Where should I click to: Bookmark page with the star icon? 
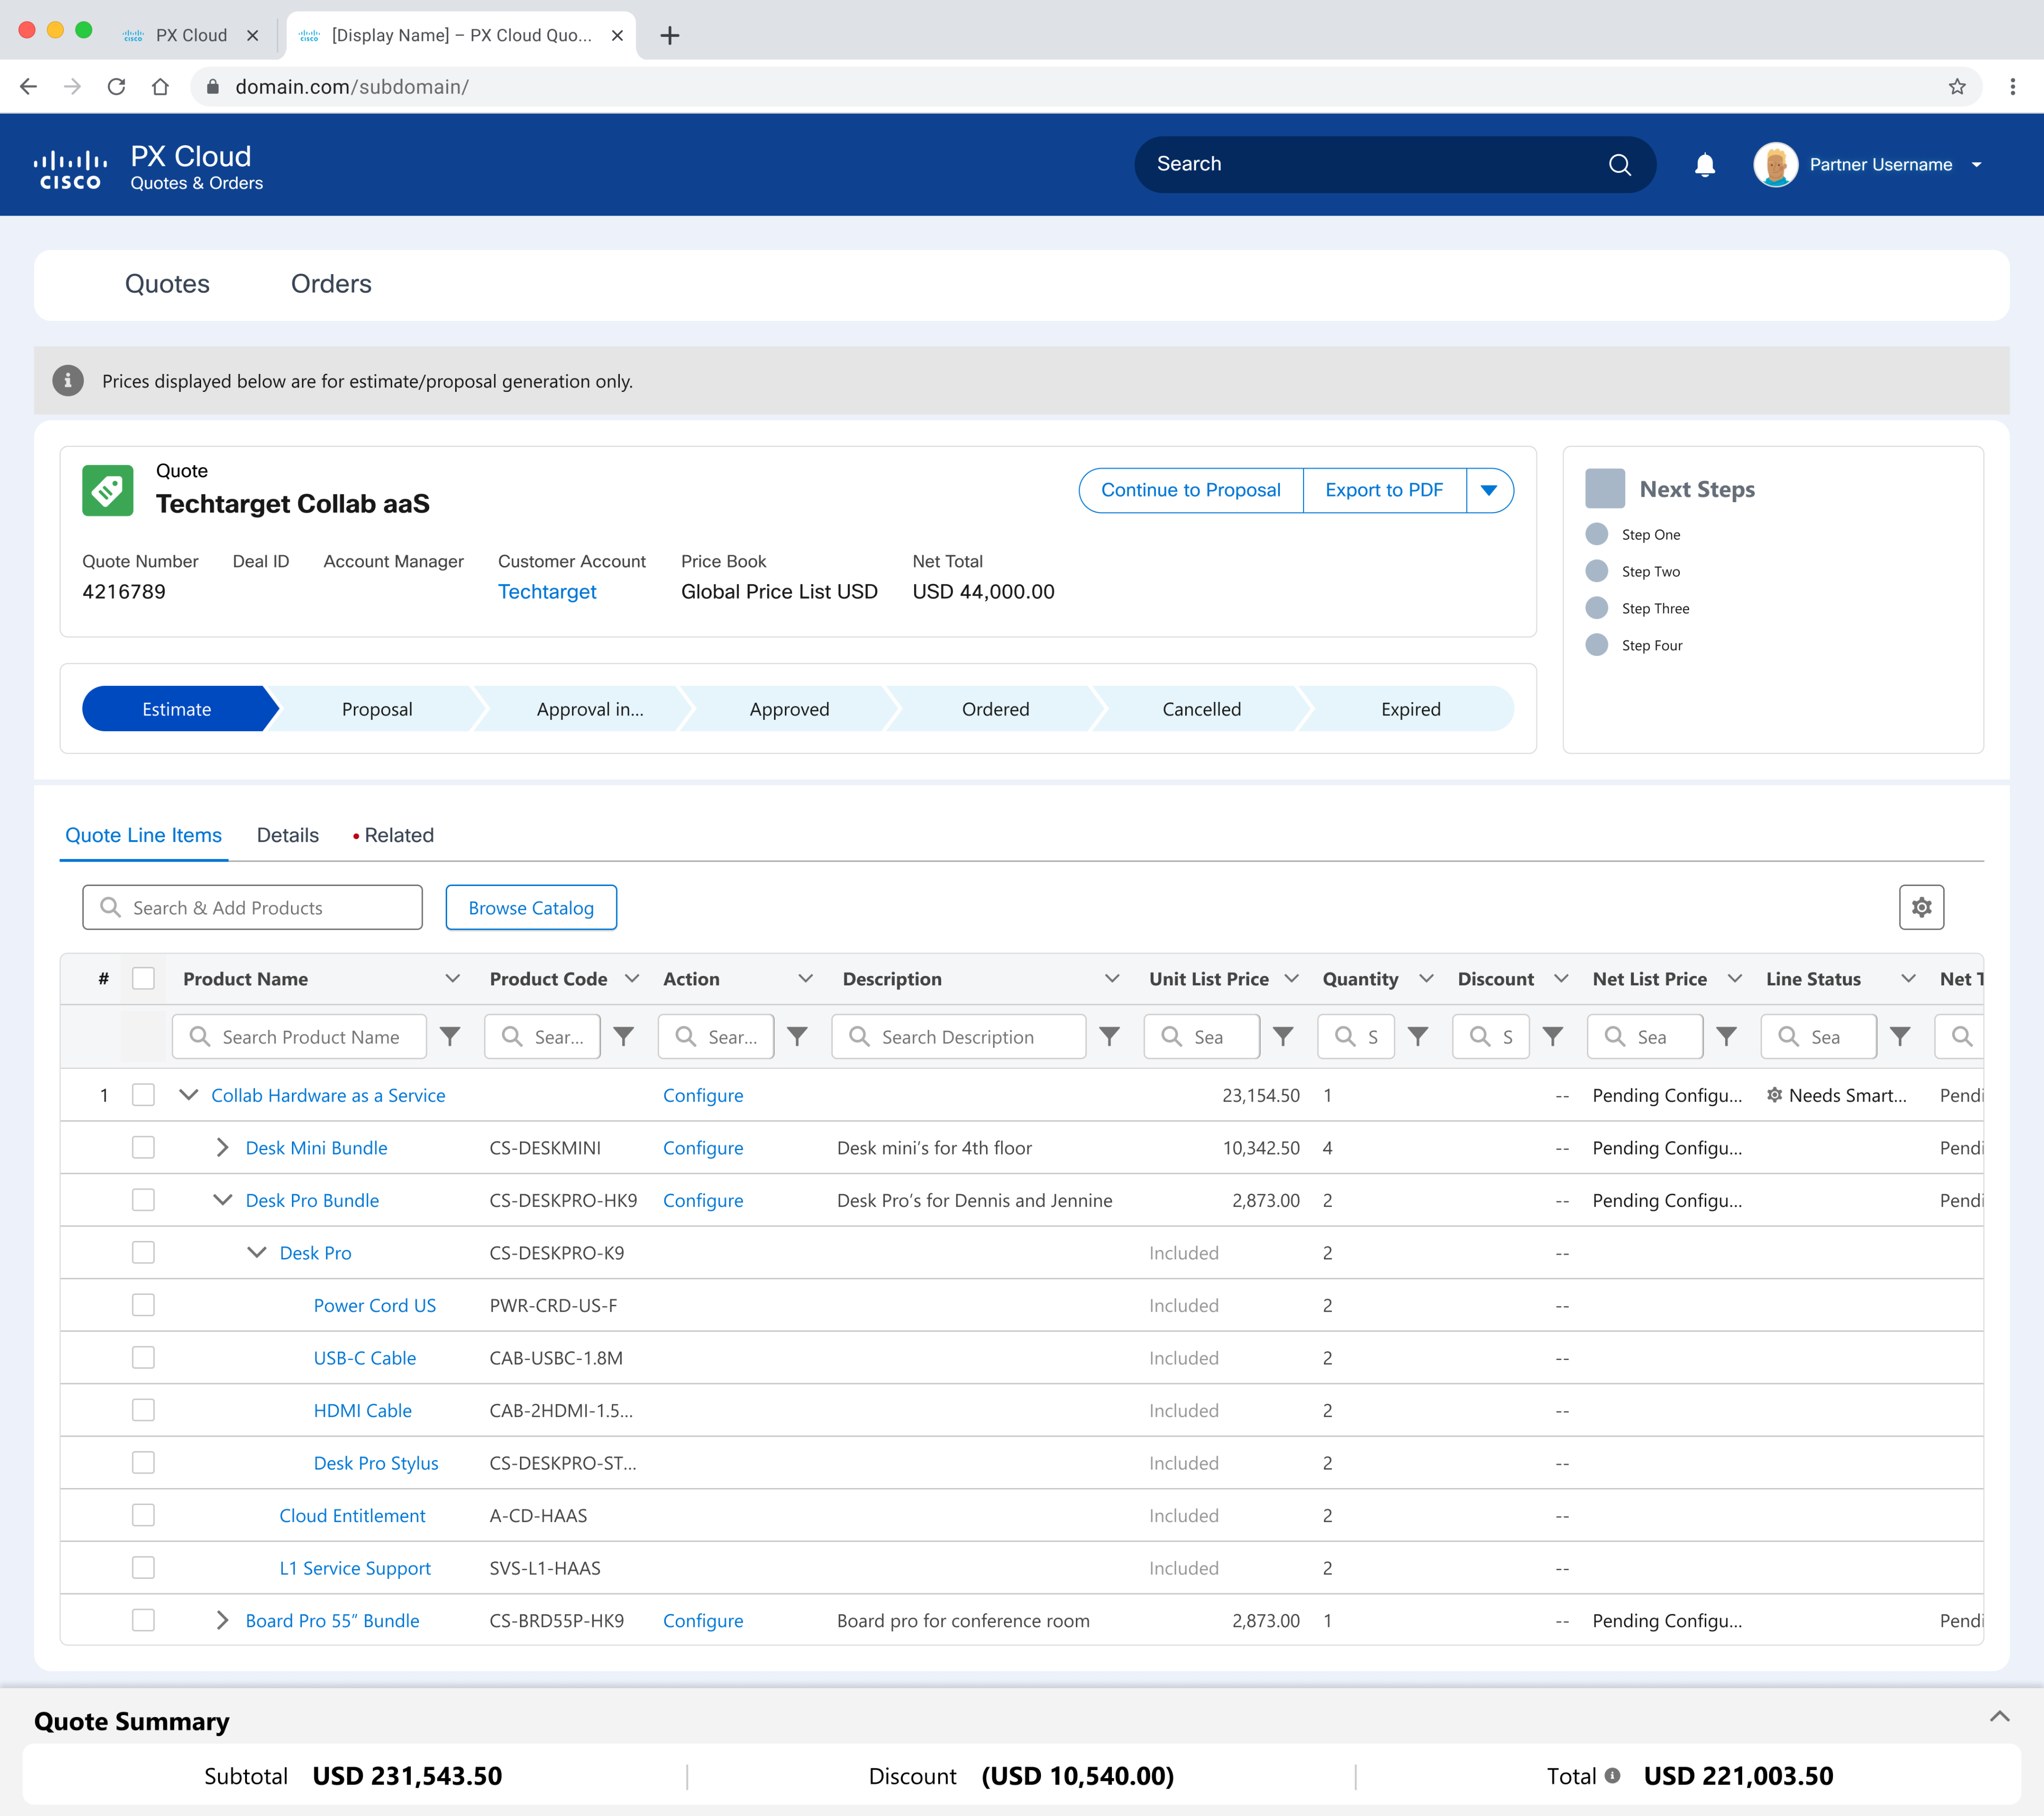pyautogui.click(x=1956, y=87)
